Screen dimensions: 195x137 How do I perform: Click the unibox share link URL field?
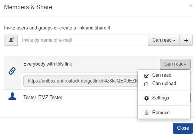point(81,81)
